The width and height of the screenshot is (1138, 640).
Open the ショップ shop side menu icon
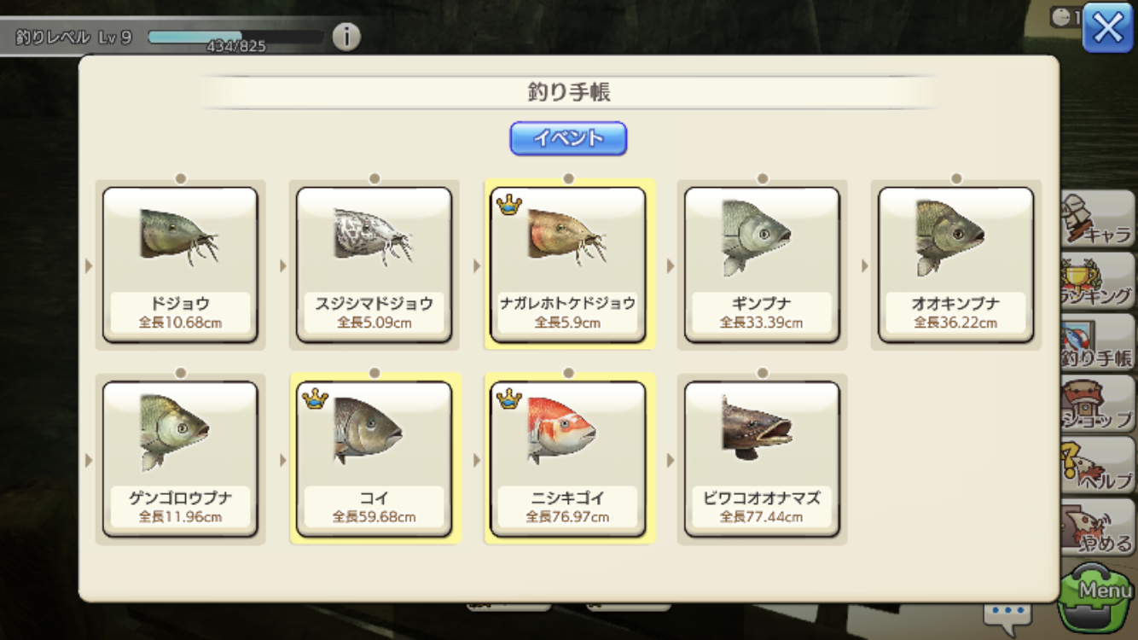pyautogui.click(x=1099, y=404)
